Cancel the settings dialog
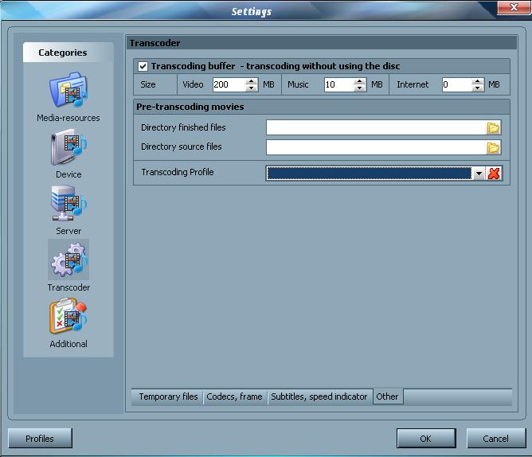The image size is (532, 457). coord(496,439)
